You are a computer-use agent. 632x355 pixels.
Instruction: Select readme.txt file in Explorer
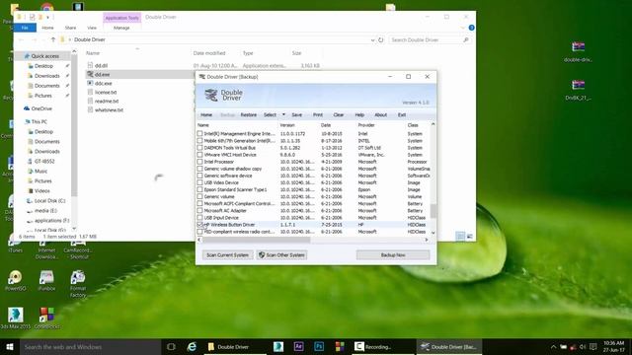coord(107,101)
